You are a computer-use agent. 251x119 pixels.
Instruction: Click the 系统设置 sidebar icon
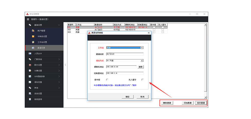click(30, 93)
